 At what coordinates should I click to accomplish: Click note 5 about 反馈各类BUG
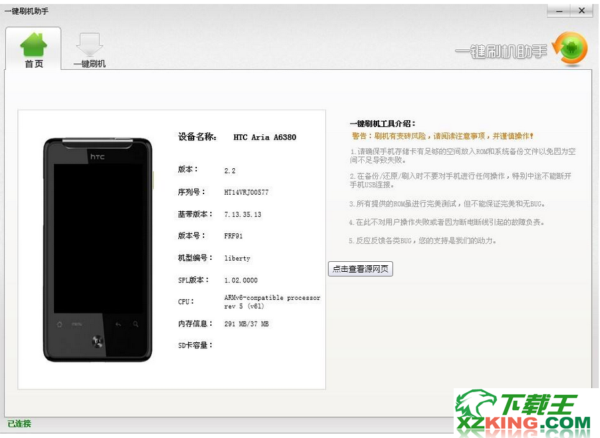[422, 241]
